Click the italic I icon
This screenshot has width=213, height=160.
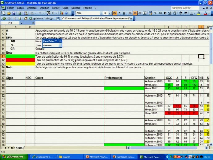pos(119,13)
